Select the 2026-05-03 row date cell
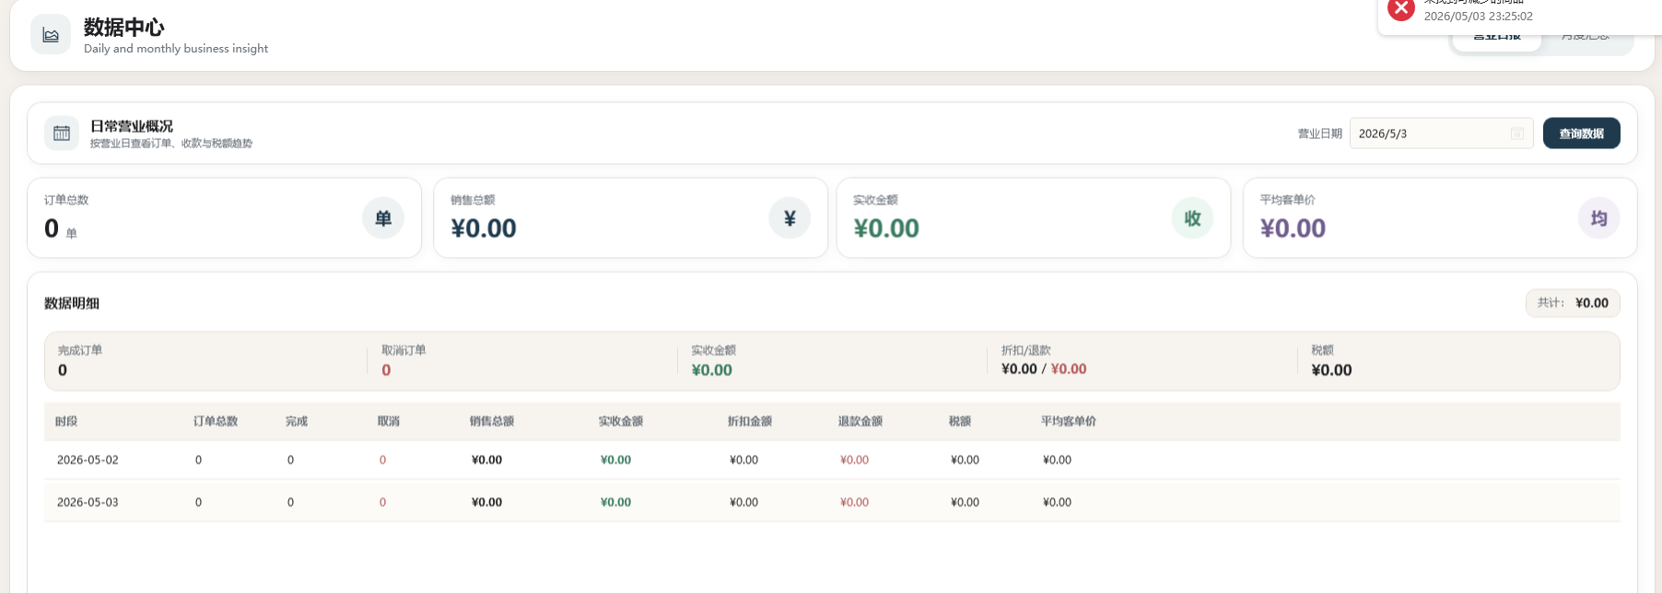Screen dimensions: 1662x593 (x=88, y=503)
